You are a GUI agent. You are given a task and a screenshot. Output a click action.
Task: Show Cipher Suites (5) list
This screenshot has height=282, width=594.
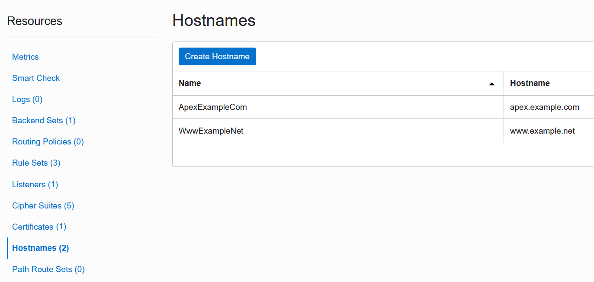click(43, 206)
